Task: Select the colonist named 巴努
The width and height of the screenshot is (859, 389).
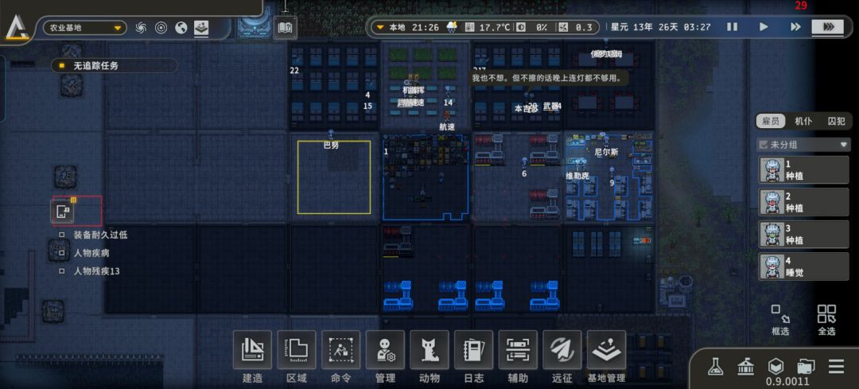Action: 331,146
